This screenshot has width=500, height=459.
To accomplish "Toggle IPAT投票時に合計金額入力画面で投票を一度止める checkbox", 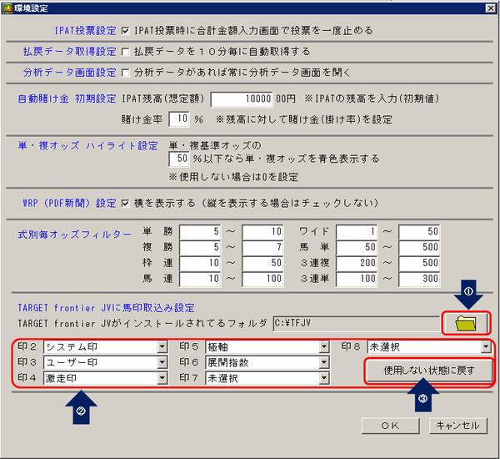I will (125, 31).
